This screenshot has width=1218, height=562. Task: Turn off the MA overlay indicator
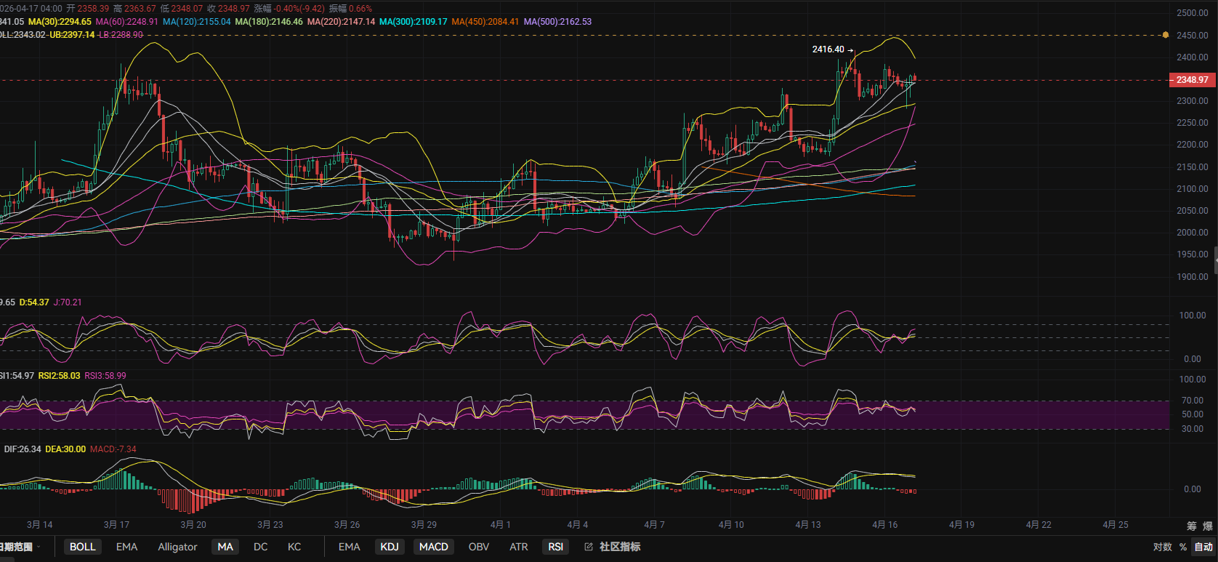coord(225,547)
